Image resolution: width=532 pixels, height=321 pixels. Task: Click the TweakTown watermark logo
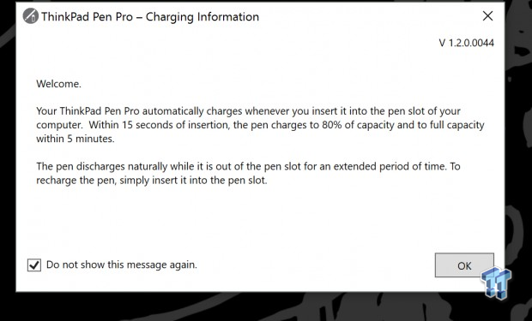point(496,282)
